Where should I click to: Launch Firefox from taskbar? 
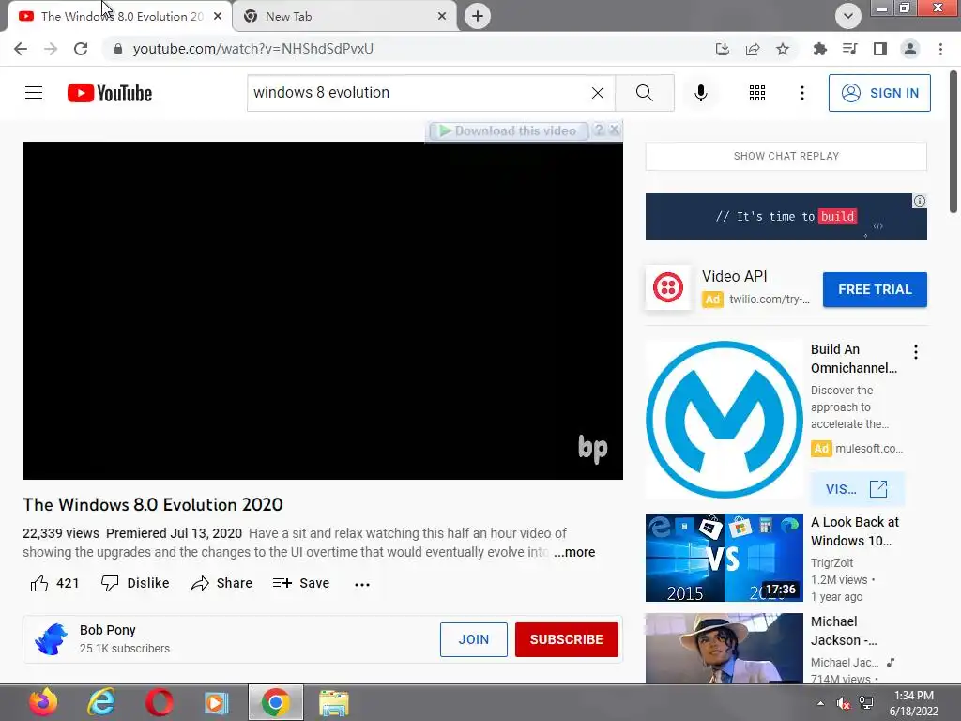pos(43,702)
